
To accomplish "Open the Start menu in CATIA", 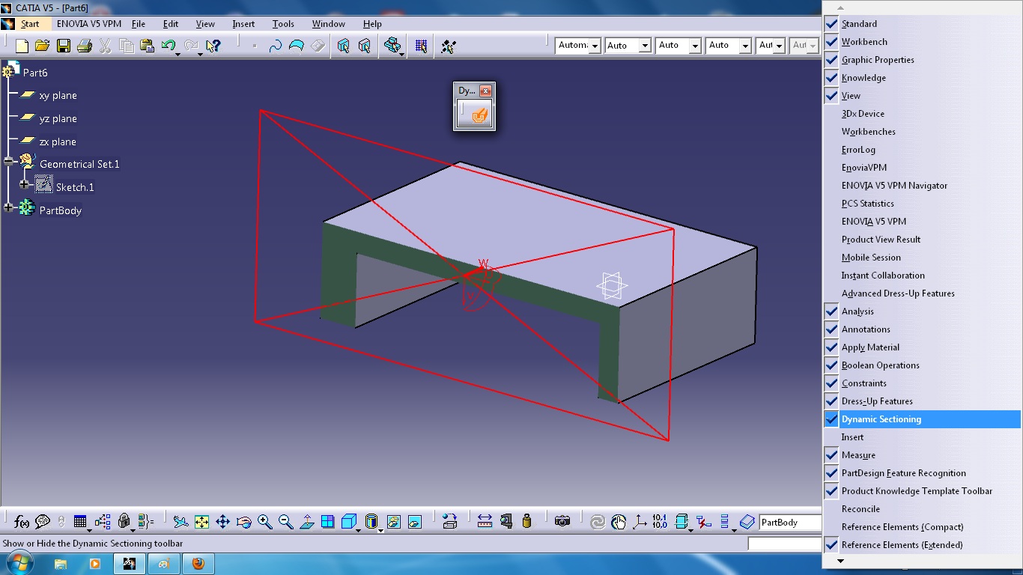I will tap(30, 24).
